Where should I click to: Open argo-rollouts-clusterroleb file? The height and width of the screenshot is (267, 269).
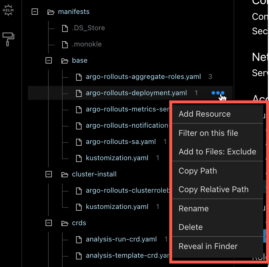click(x=128, y=191)
